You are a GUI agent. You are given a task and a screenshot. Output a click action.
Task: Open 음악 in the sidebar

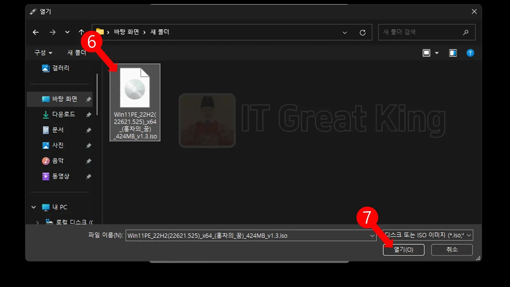click(x=53, y=161)
